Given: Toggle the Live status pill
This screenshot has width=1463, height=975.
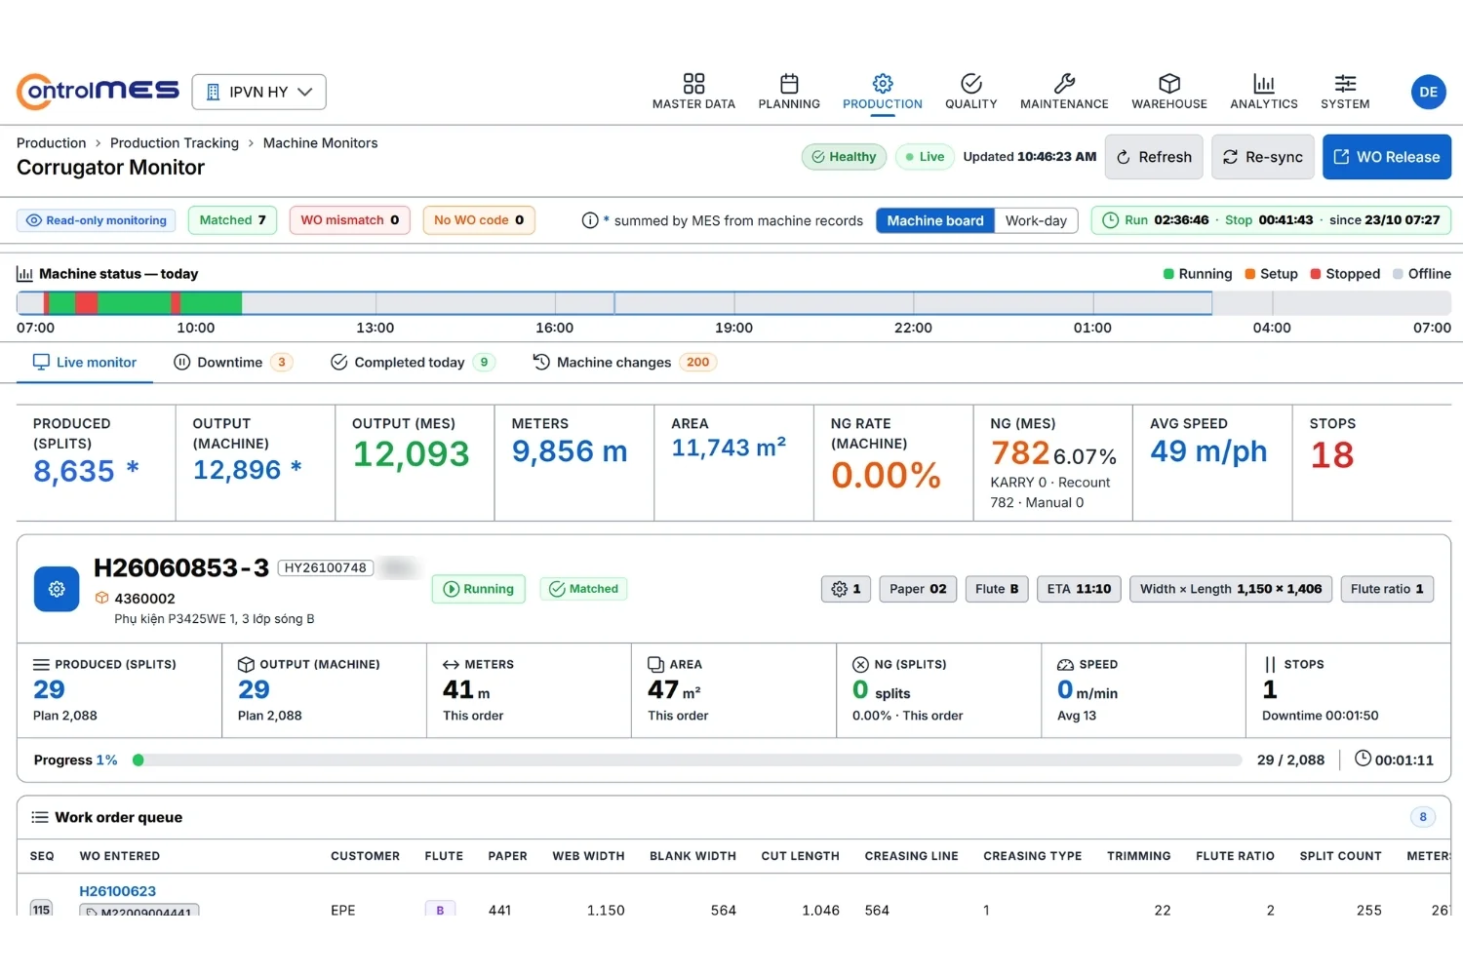Looking at the screenshot, I should click(x=925, y=157).
